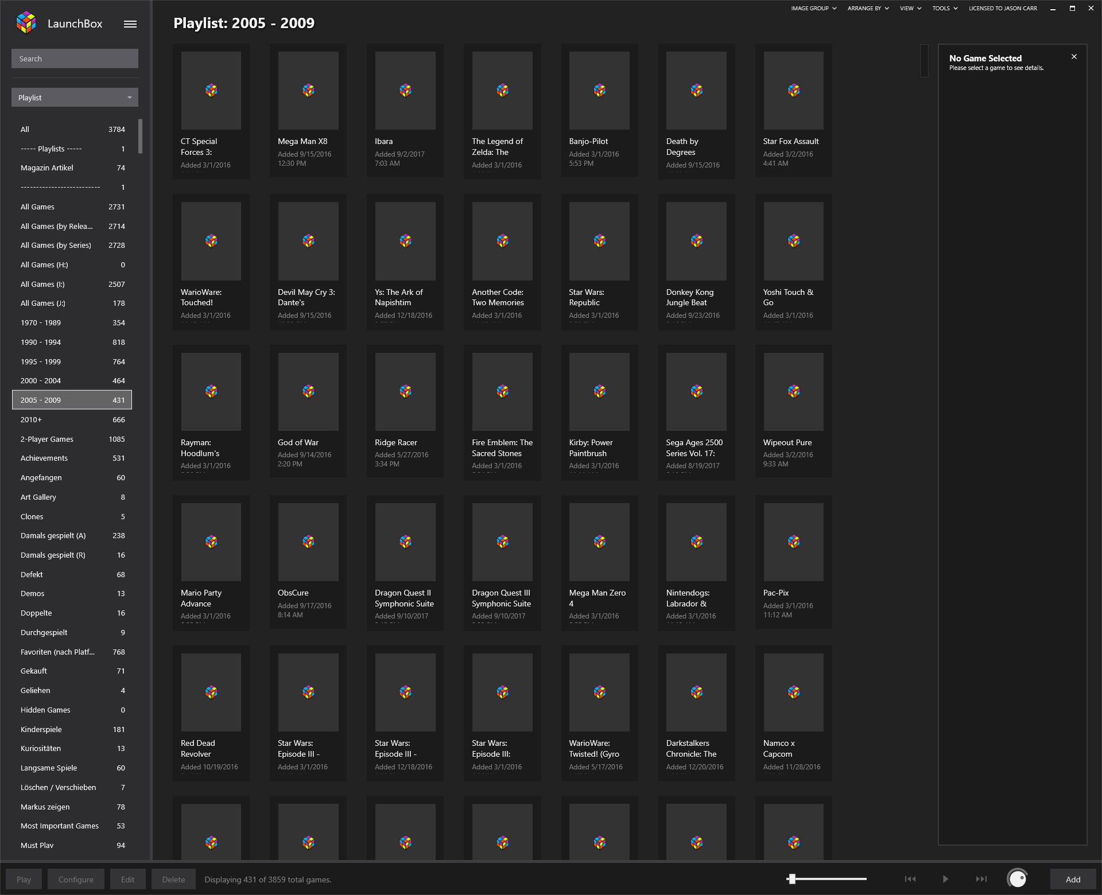Click the LaunchBox cube logo
The height and width of the screenshot is (895, 1102).
[26, 23]
